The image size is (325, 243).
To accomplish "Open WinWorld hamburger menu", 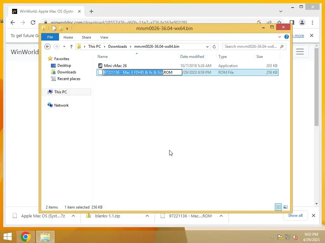I will [300, 52].
